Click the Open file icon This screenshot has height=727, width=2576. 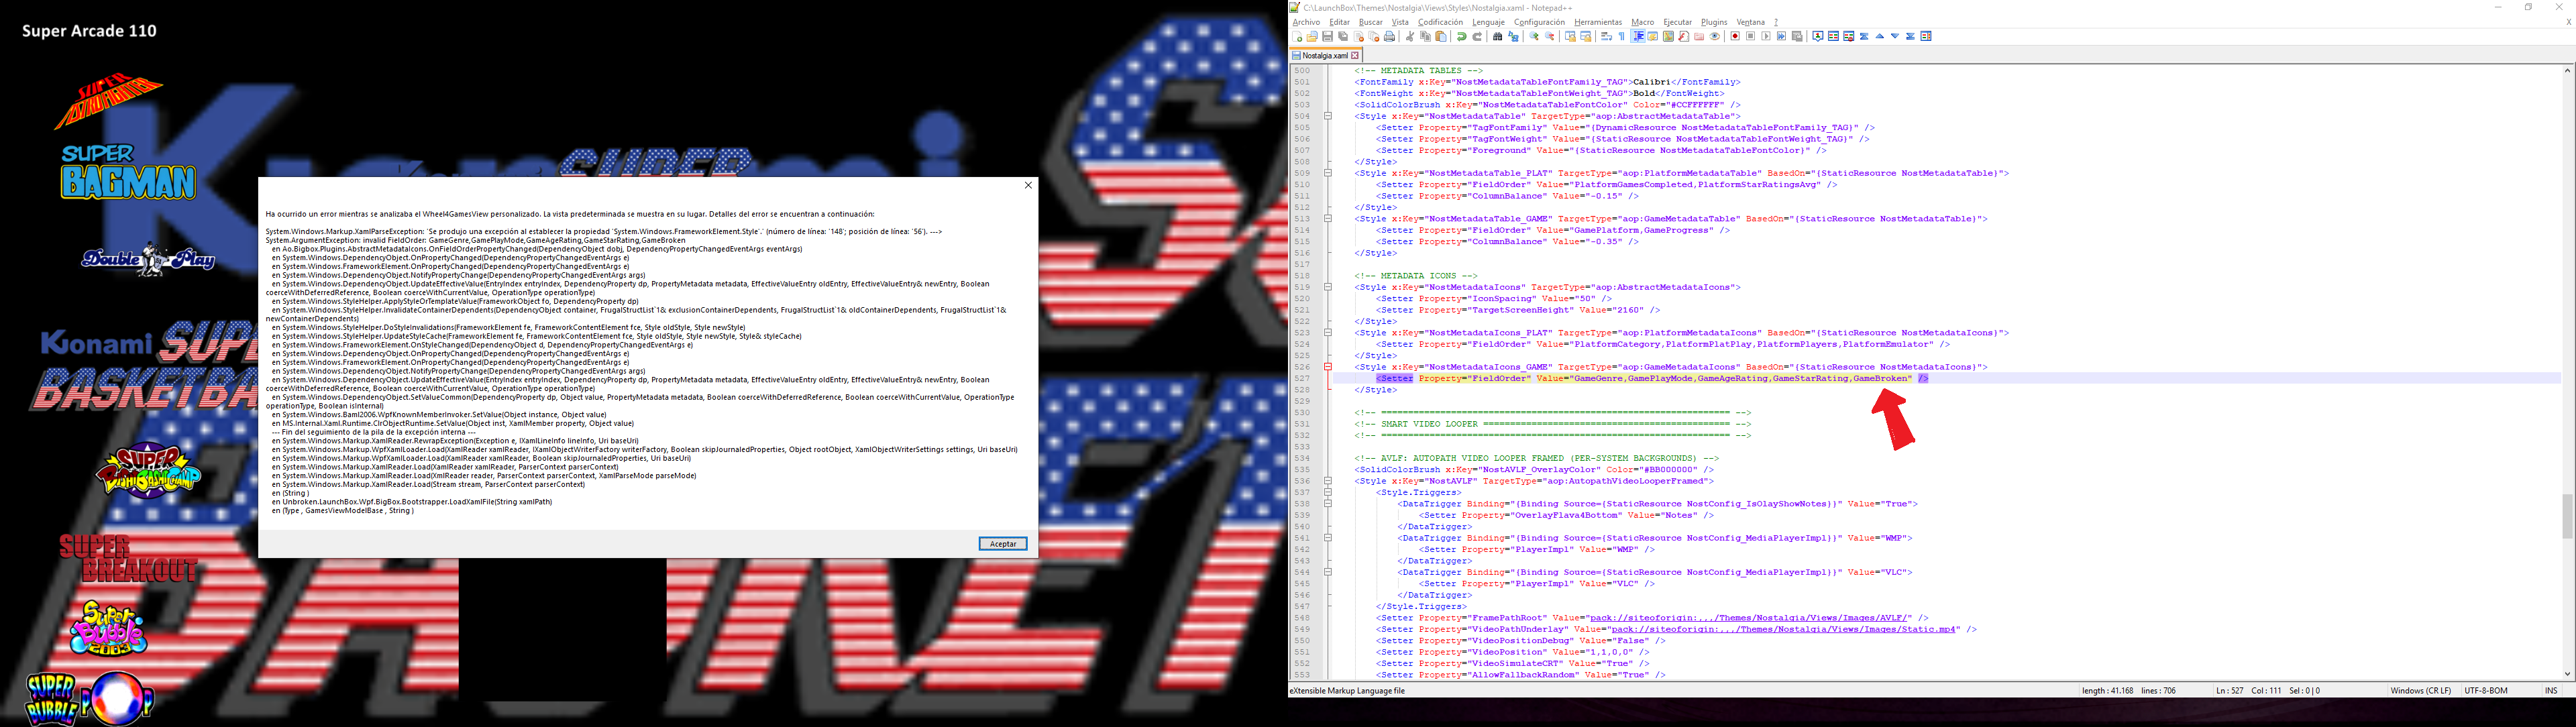[x=1312, y=37]
